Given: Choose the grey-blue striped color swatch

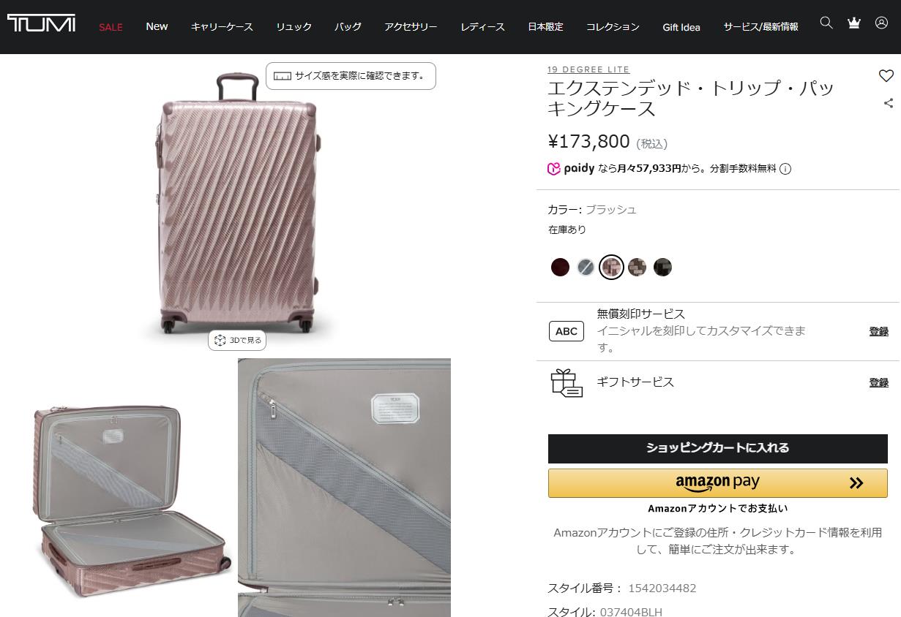Looking at the screenshot, I should pos(586,267).
